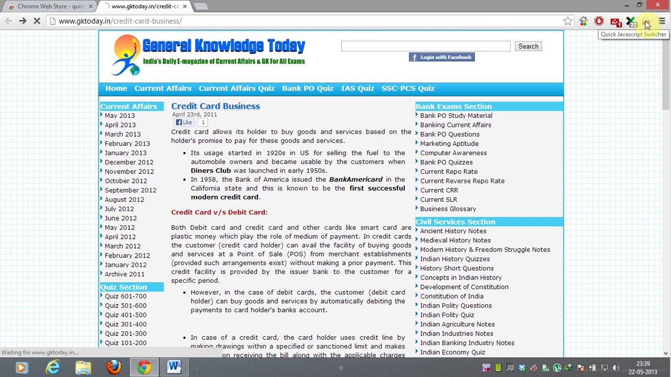
Task: Open Ancient History Notes link
Action: pos(453,231)
